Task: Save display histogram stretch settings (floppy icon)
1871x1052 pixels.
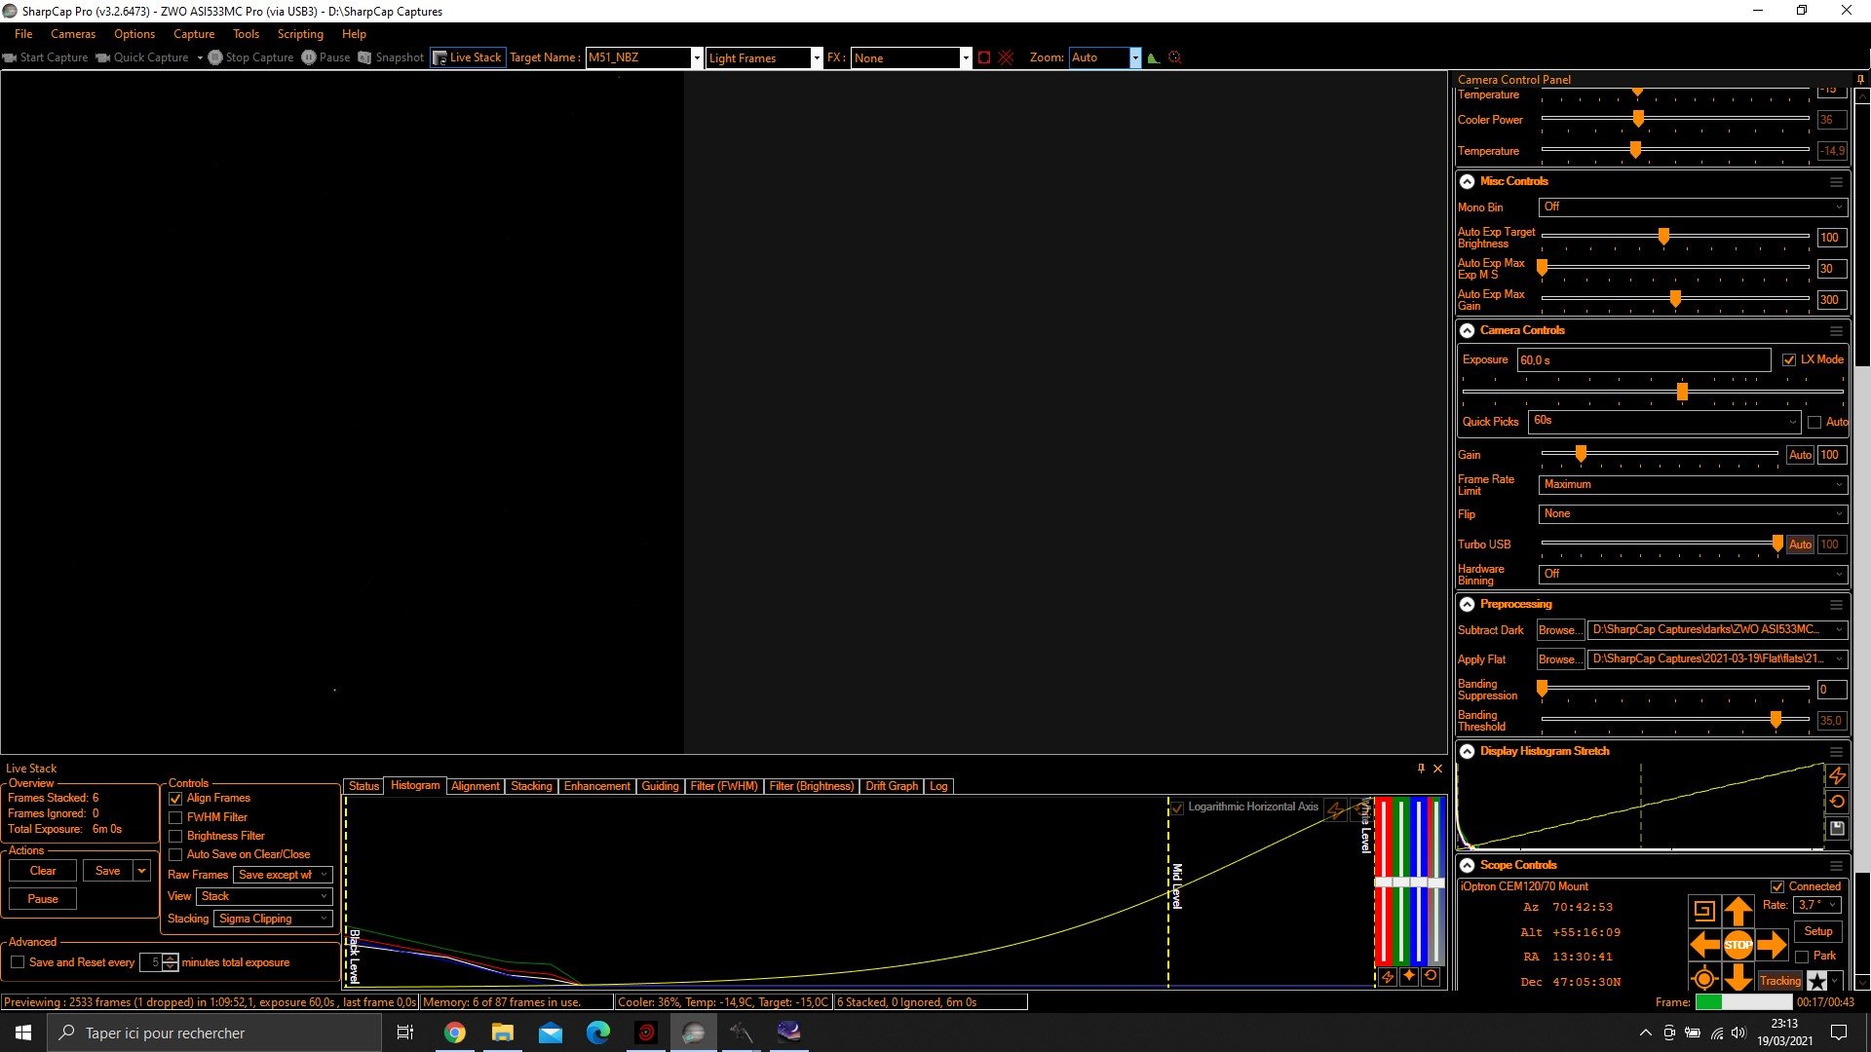Action: pos(1837,828)
